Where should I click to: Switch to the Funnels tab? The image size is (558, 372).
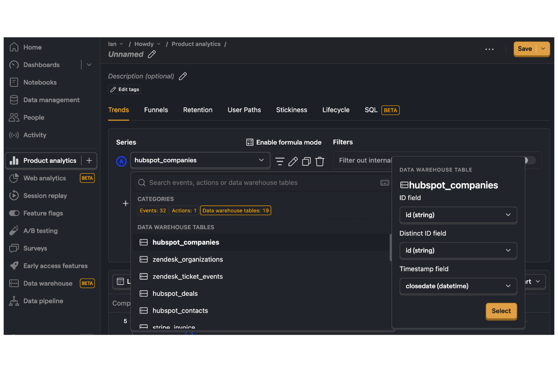pos(156,110)
